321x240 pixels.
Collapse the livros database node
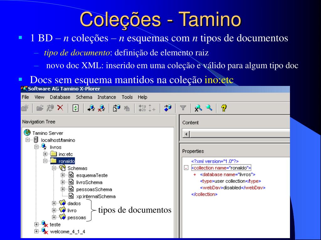(36, 147)
